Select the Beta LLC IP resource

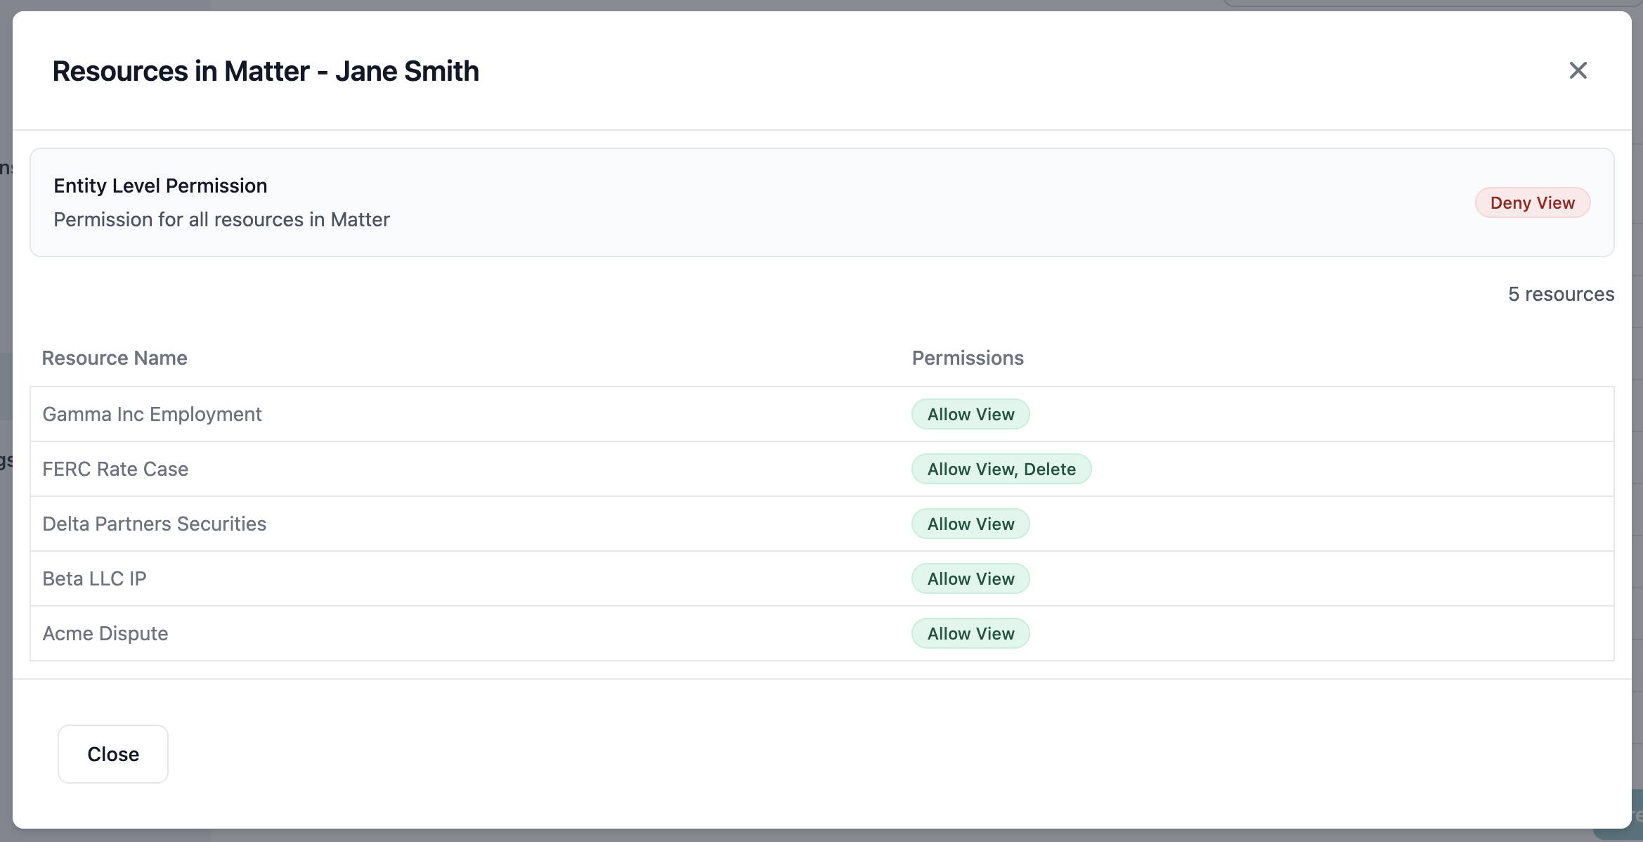(94, 578)
